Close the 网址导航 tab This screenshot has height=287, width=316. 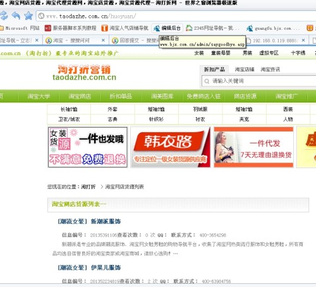[x=37, y=40]
